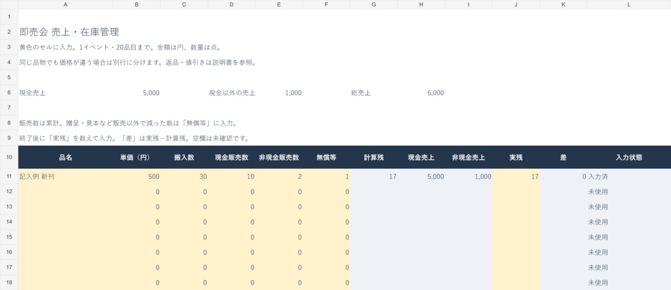Select the unit price 500 cell
The height and width of the screenshot is (290, 671).
coord(136,176)
